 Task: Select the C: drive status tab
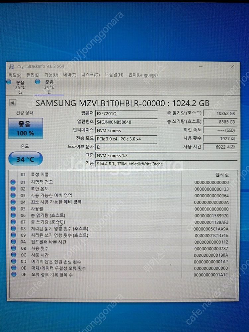[x=20, y=87]
